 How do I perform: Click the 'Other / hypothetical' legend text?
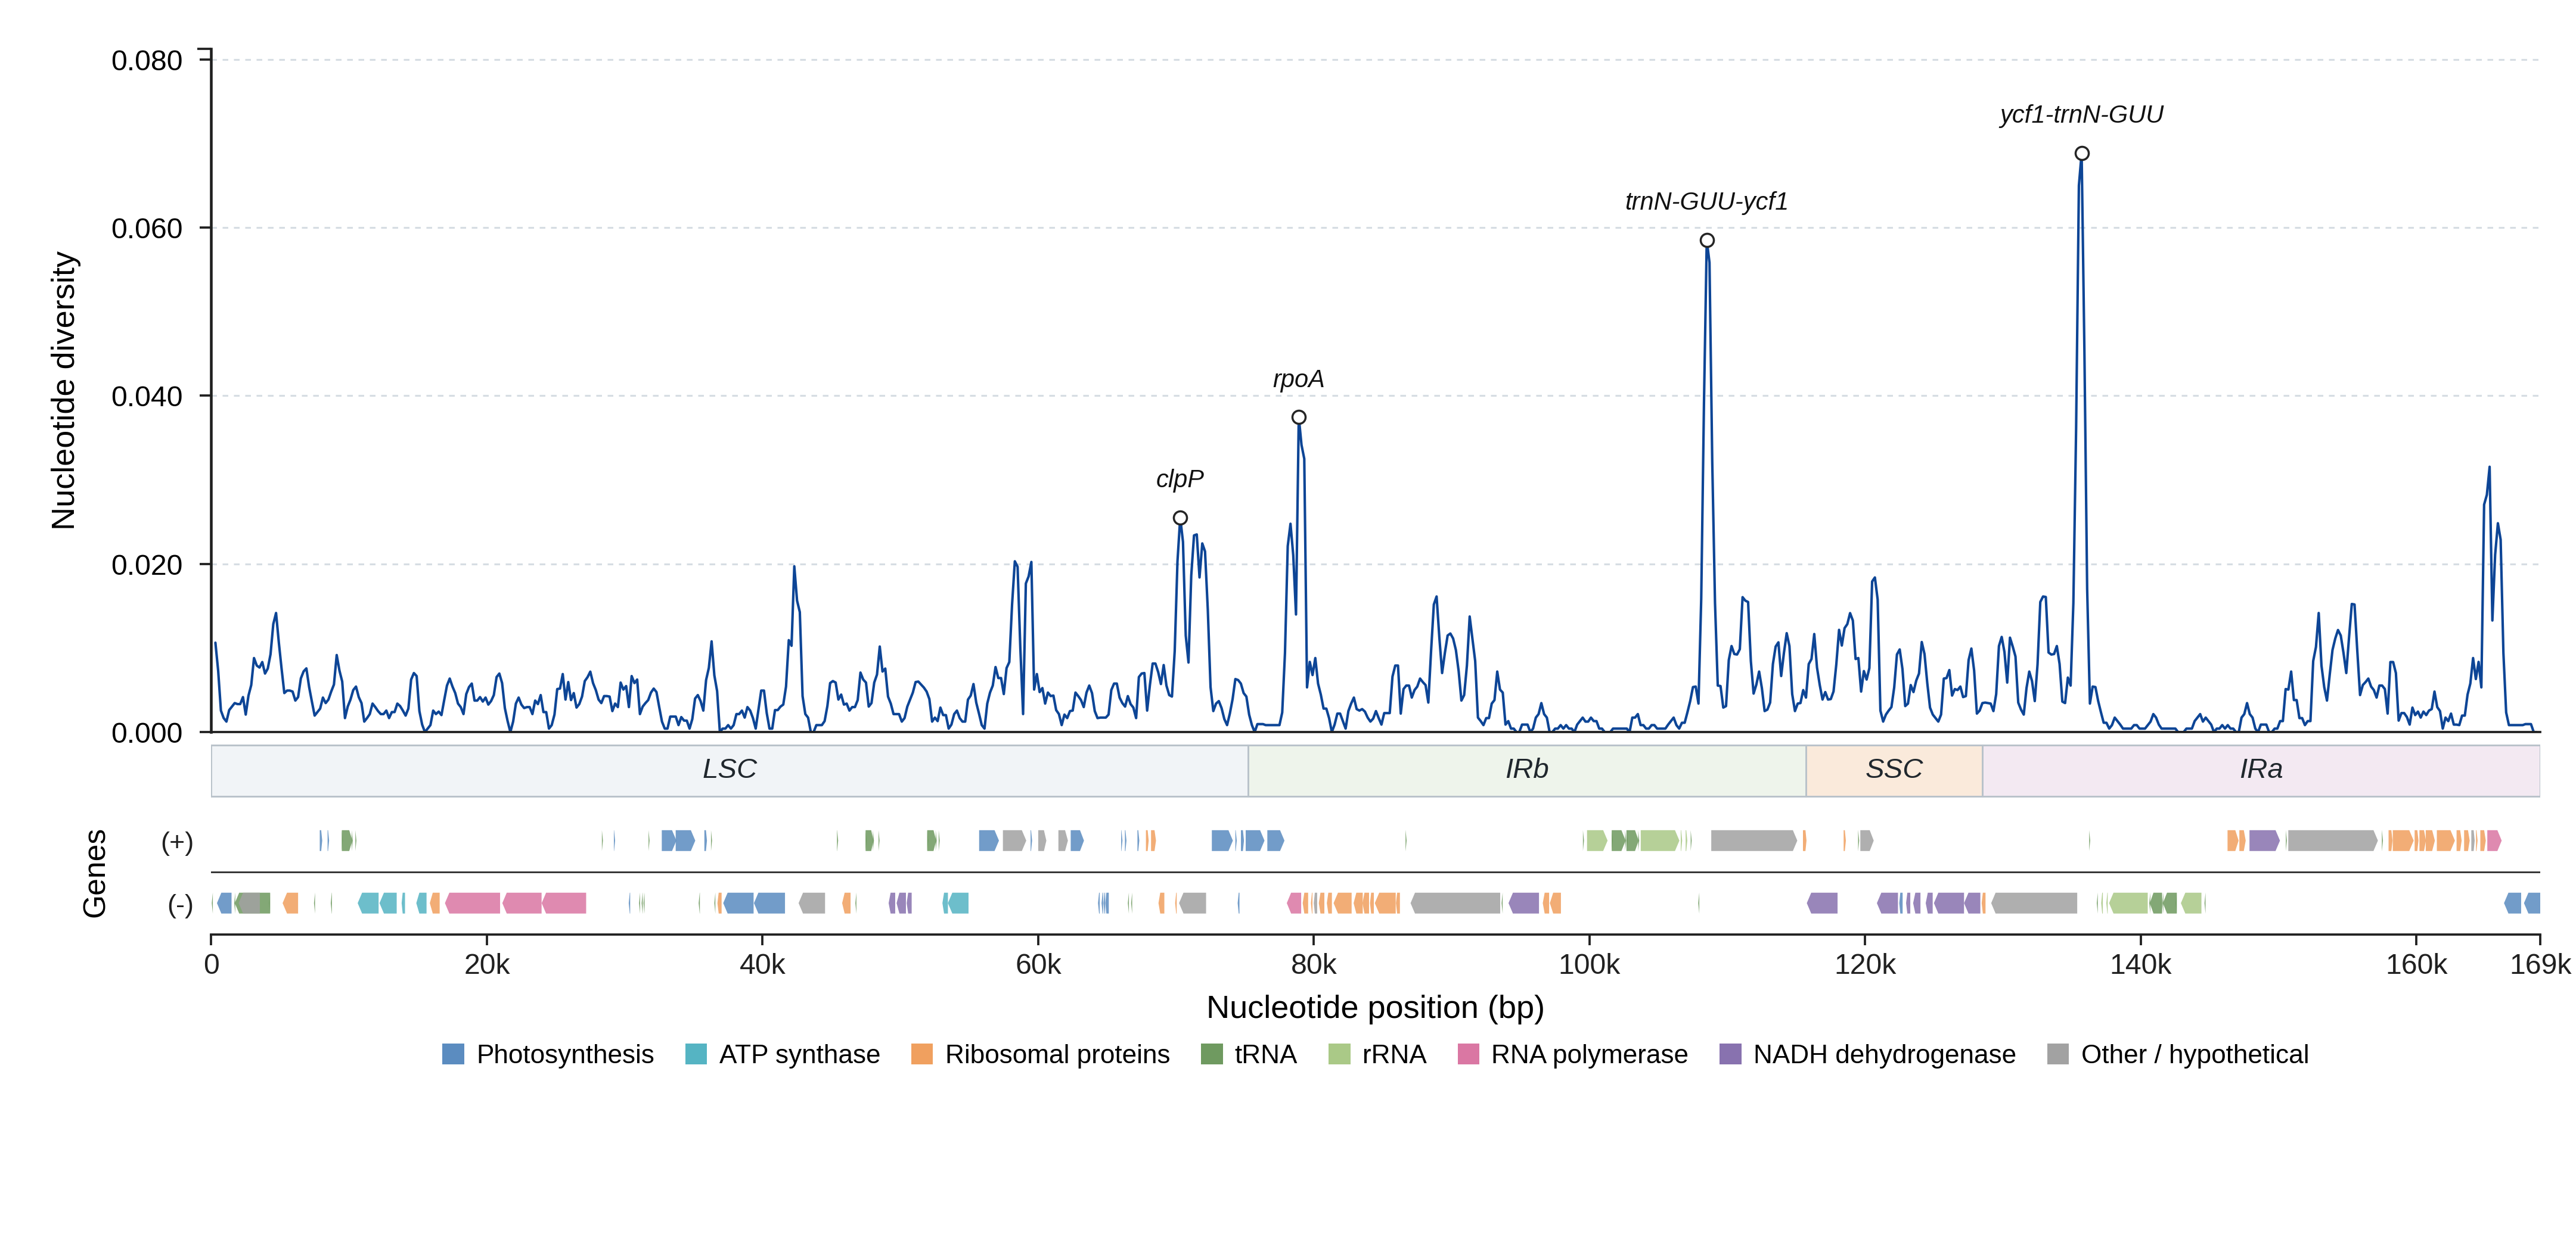(2195, 1055)
